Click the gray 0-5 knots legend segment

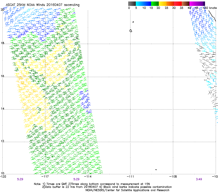click(132, 4)
